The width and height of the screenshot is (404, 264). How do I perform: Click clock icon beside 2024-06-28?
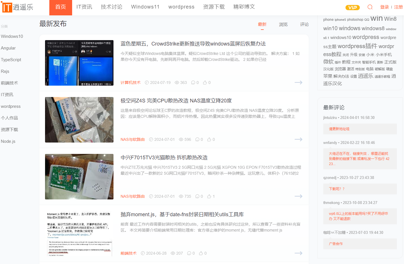tap(143, 253)
